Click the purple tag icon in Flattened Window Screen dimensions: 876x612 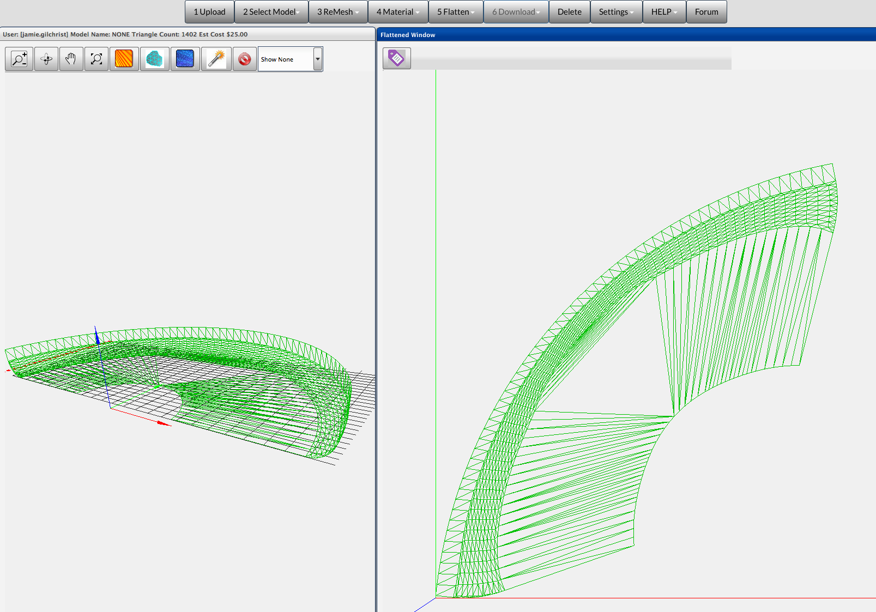pos(396,58)
